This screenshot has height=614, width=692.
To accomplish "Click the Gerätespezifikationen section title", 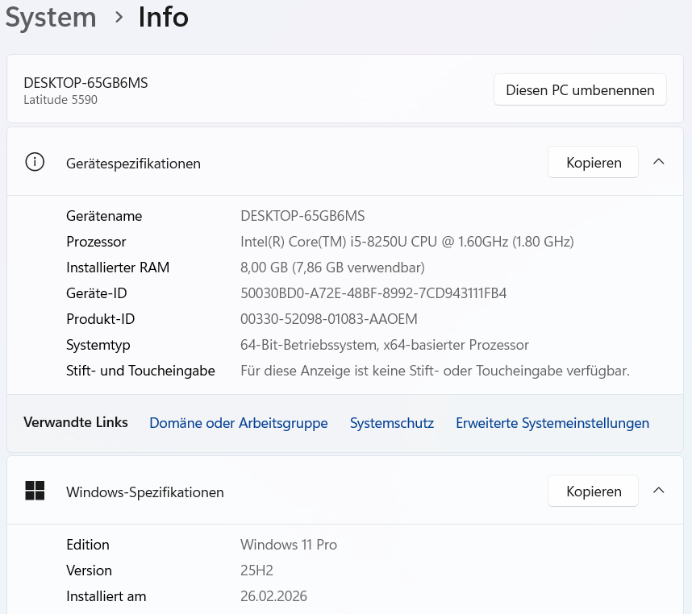I will (133, 164).
